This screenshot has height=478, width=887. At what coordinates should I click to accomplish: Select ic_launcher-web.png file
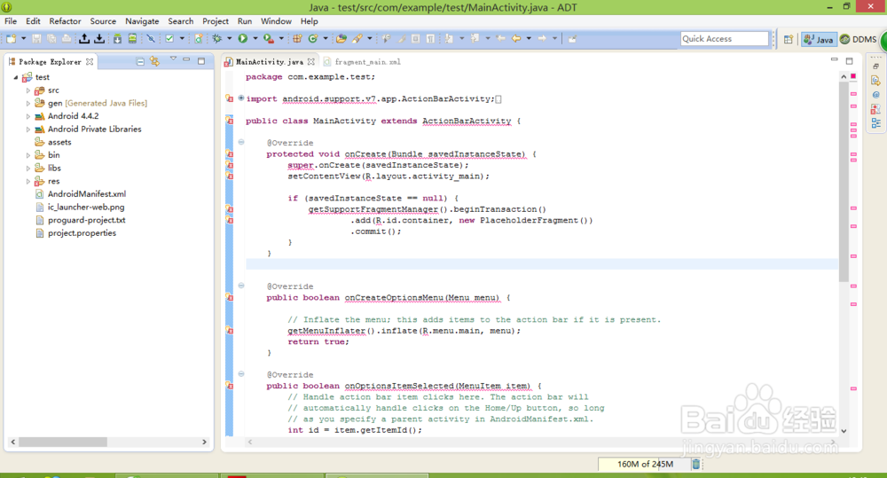click(80, 207)
